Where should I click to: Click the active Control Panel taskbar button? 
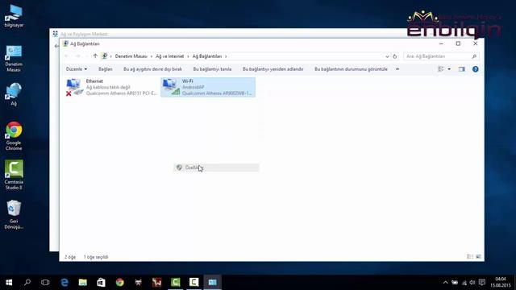(213, 282)
